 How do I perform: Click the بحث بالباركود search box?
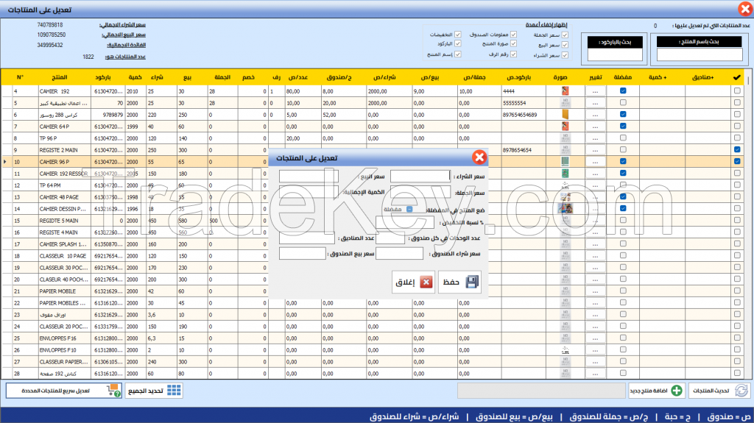[x=615, y=54]
